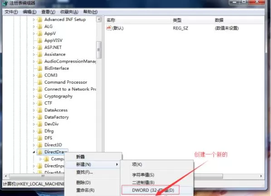Click the 数据 column header
This screenshot has height=196, width=271.
(219, 20)
